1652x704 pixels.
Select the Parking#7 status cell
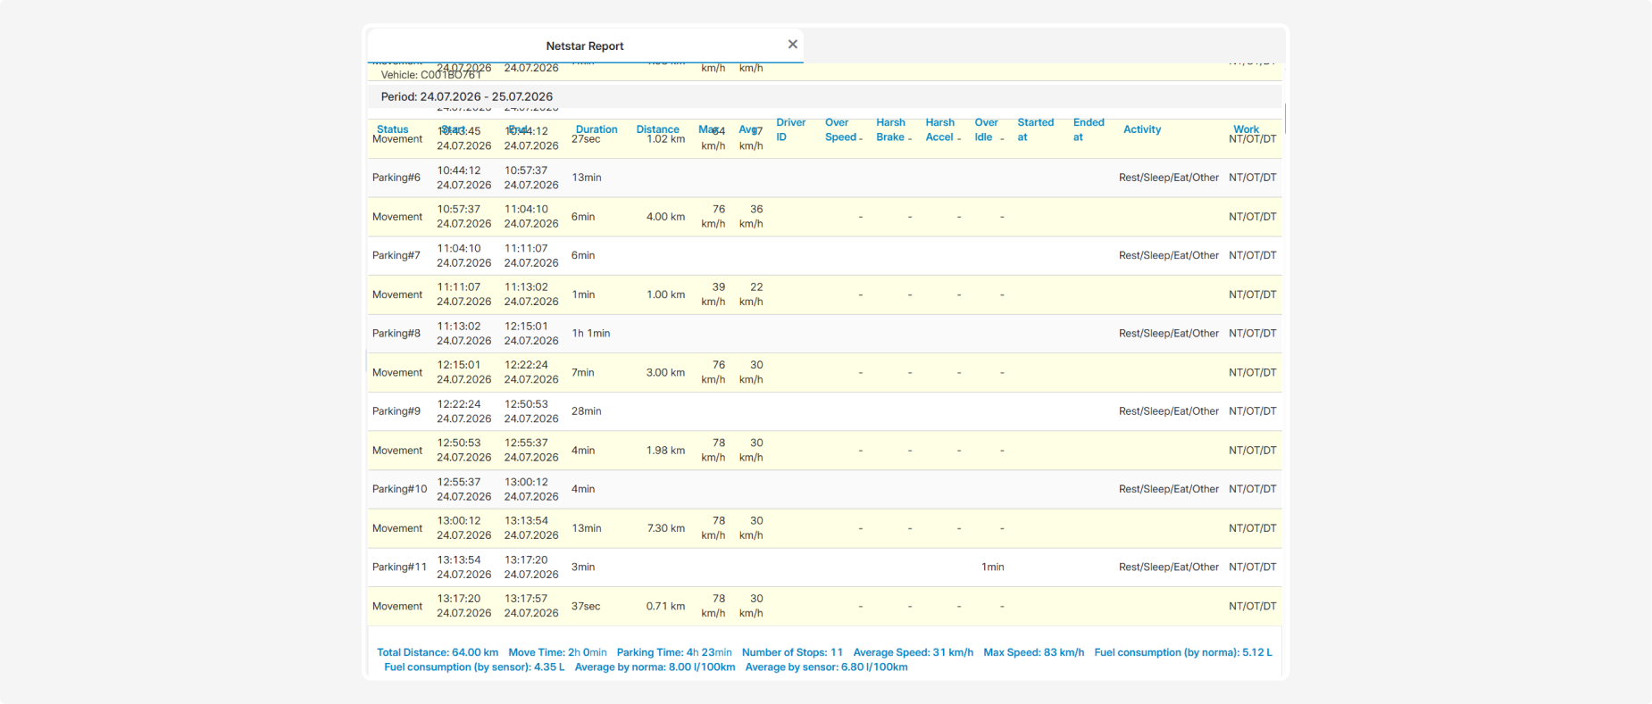pyautogui.click(x=396, y=255)
